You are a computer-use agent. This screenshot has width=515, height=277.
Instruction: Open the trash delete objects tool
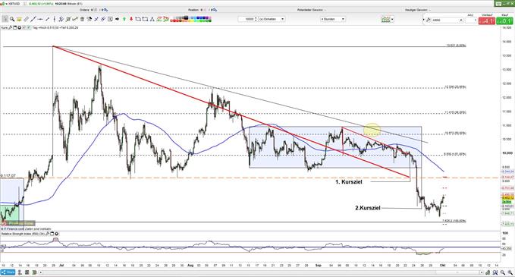point(82,19)
